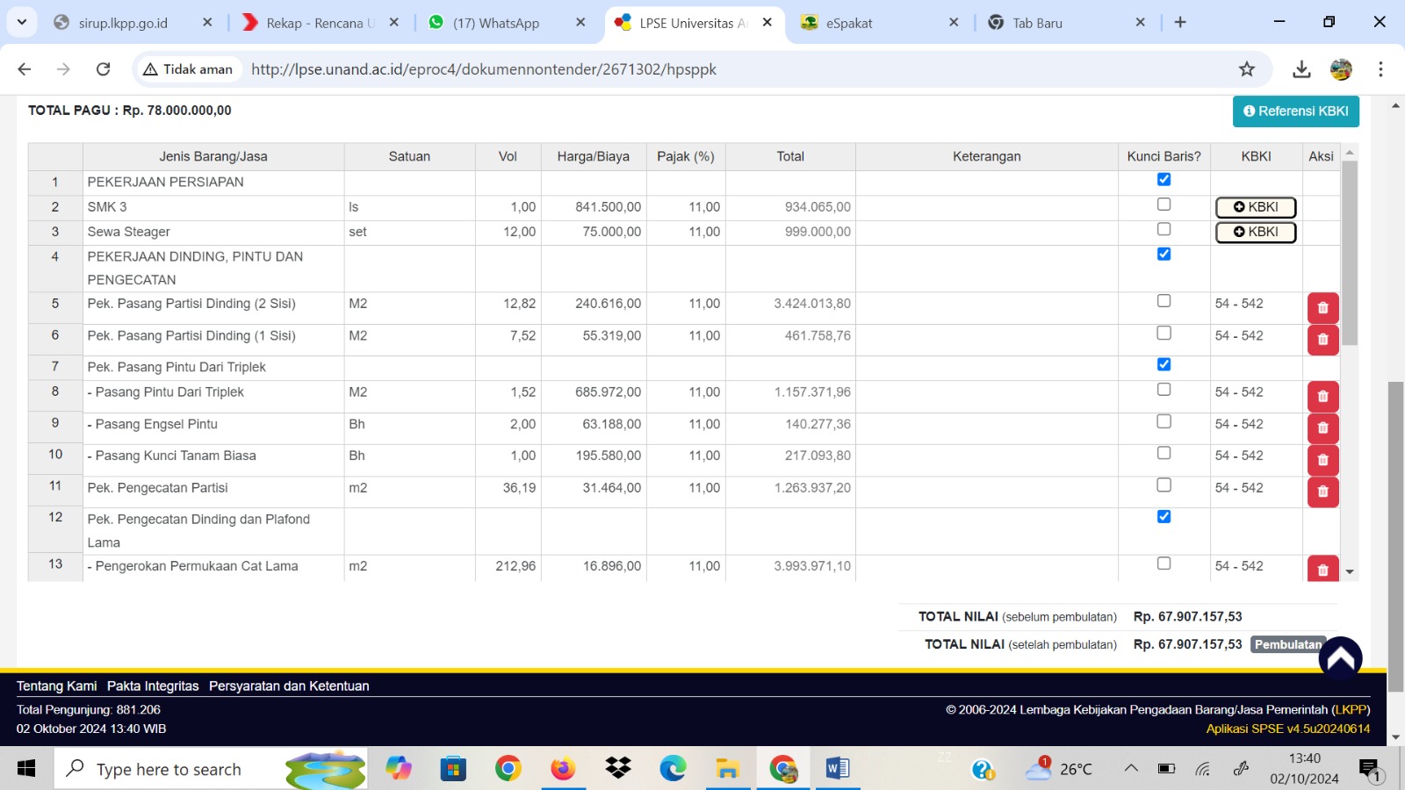The height and width of the screenshot is (790, 1405).
Task: Expand the system tray hidden icons chevron
Action: tap(1131, 769)
